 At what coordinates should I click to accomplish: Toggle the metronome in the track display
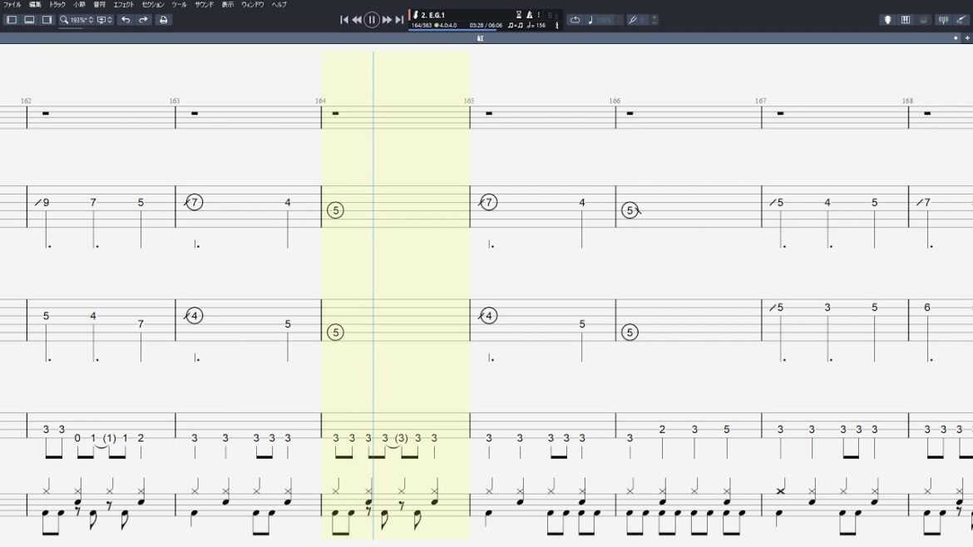point(529,15)
